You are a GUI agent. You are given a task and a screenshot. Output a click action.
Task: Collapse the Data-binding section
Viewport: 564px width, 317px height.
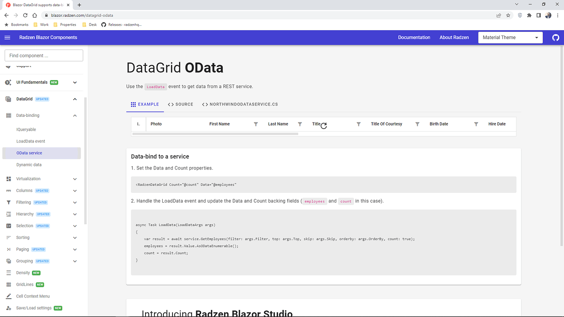point(75,115)
